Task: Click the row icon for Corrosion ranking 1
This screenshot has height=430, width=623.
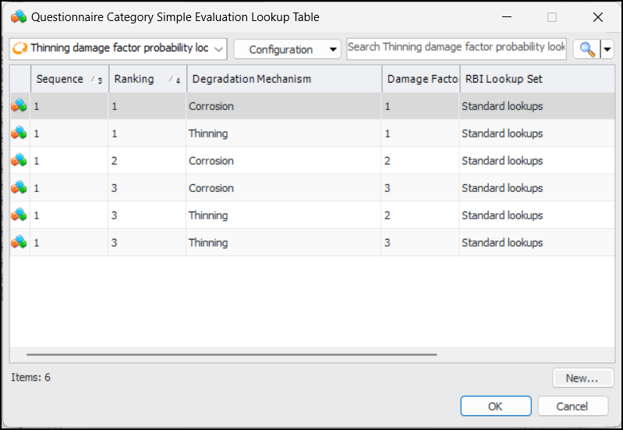Action: click(x=19, y=106)
